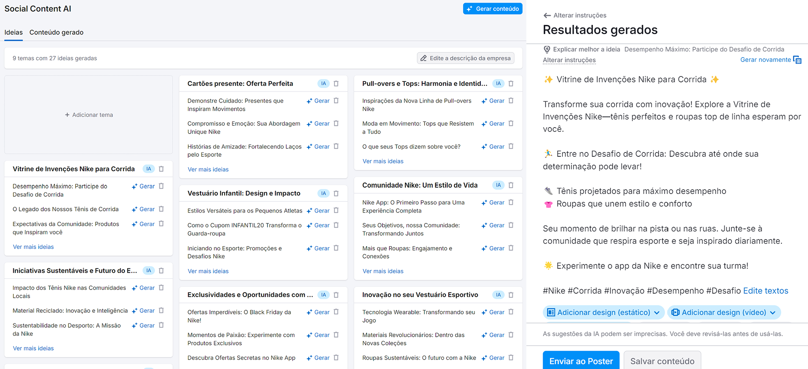808x369 pixels.
Task: Send the post with Enviar ao Poster
Action: [x=581, y=361]
